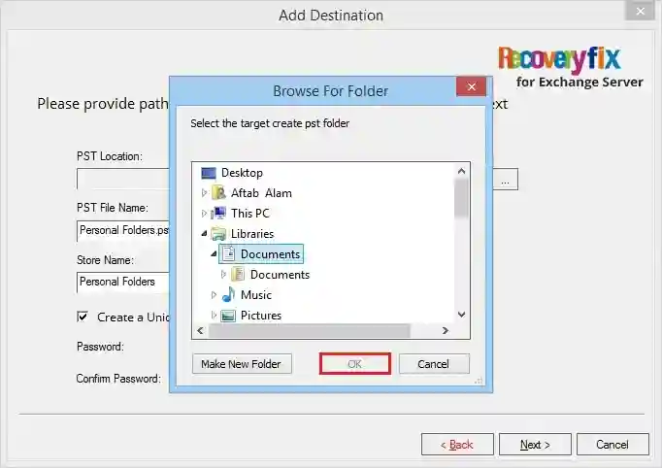This screenshot has height=468, width=662.
Task: Click the Pictures library icon
Action: point(228,316)
